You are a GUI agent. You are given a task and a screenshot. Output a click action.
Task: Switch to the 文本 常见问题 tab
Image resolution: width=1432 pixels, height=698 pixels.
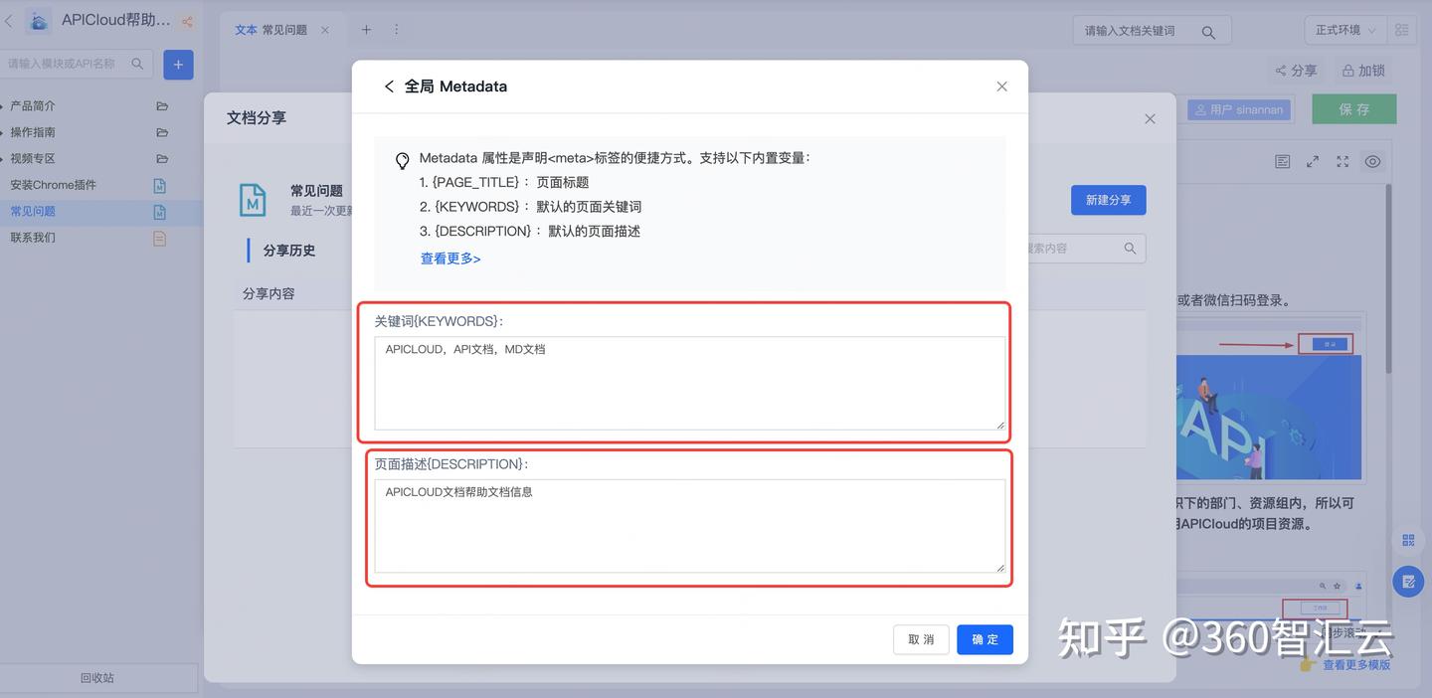point(271,30)
